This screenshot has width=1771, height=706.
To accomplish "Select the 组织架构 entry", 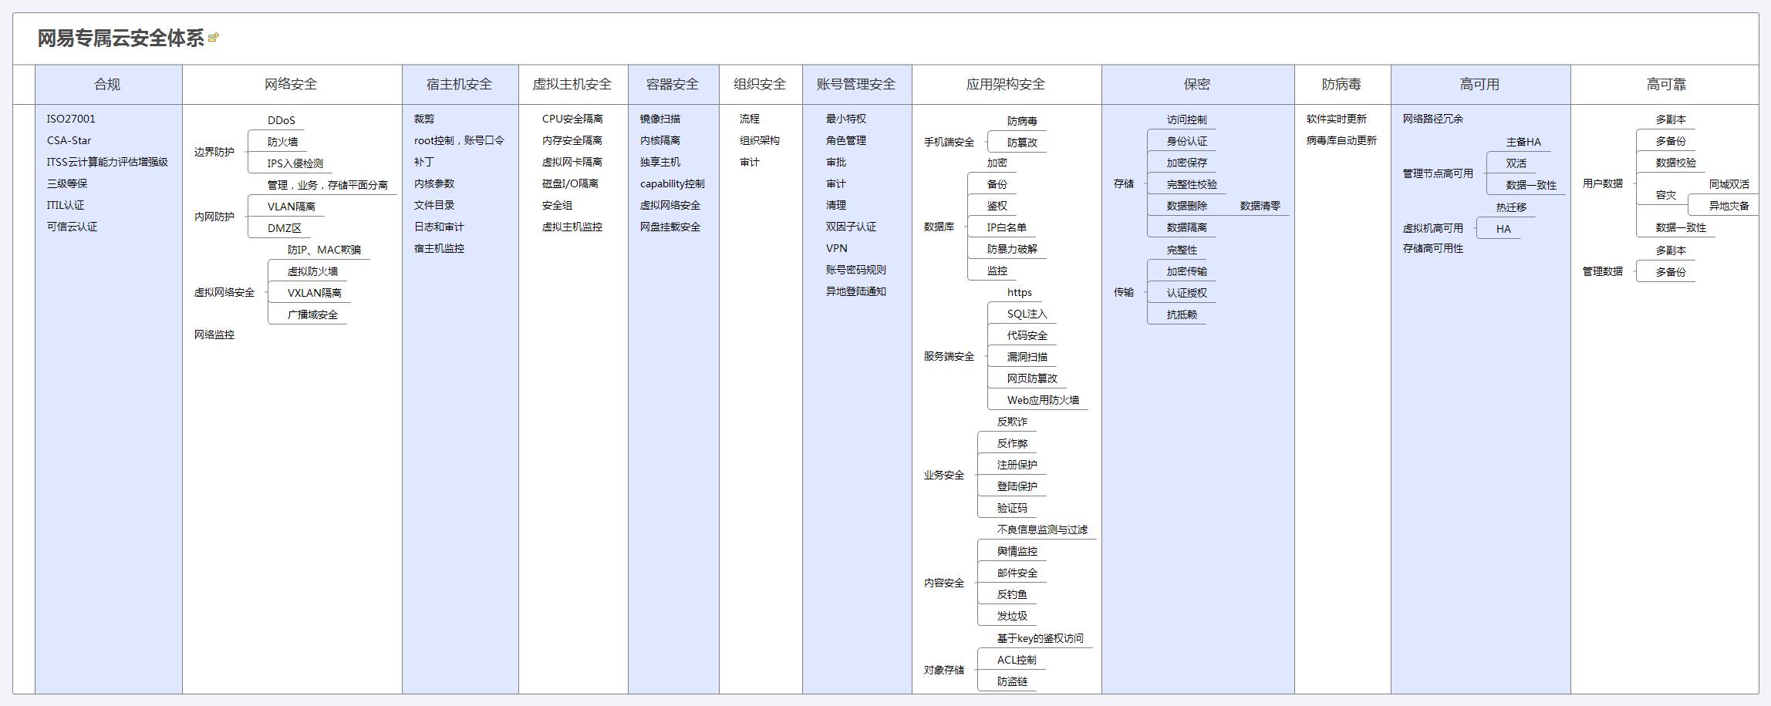I will pyautogui.click(x=760, y=140).
